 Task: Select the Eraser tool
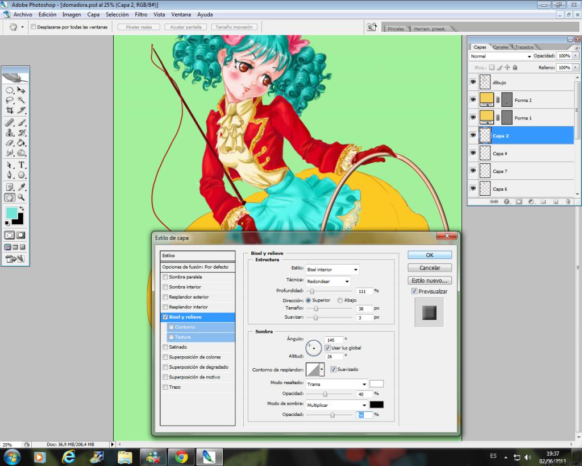coord(10,143)
